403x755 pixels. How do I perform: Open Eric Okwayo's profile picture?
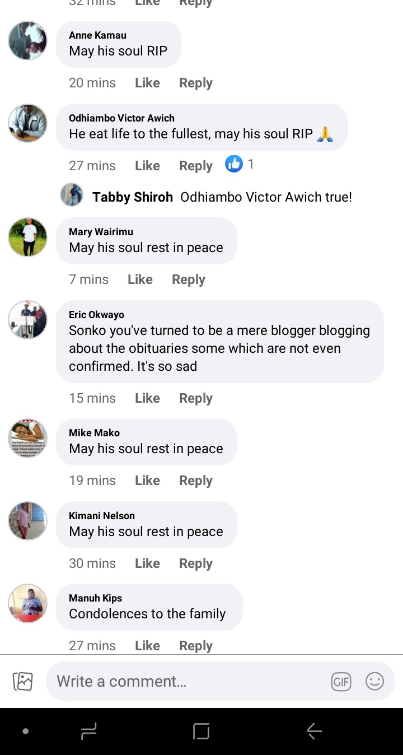(x=27, y=320)
